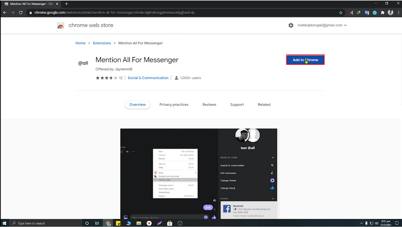Click the Windows taskbar search box

coord(45,223)
